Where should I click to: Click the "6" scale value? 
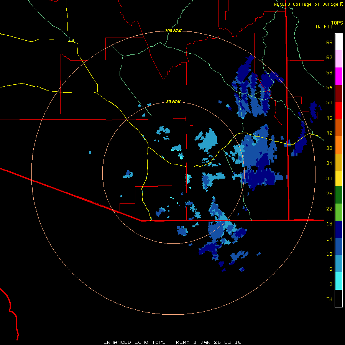[x=331, y=269]
